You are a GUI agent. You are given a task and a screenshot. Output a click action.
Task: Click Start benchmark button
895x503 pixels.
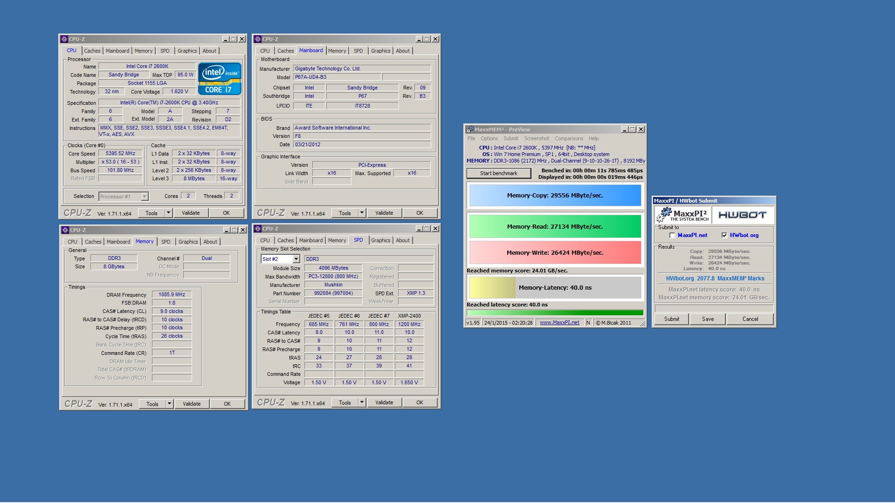[x=498, y=173]
